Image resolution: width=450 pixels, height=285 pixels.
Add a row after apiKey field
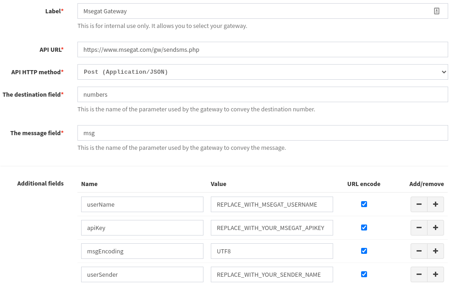point(435,228)
